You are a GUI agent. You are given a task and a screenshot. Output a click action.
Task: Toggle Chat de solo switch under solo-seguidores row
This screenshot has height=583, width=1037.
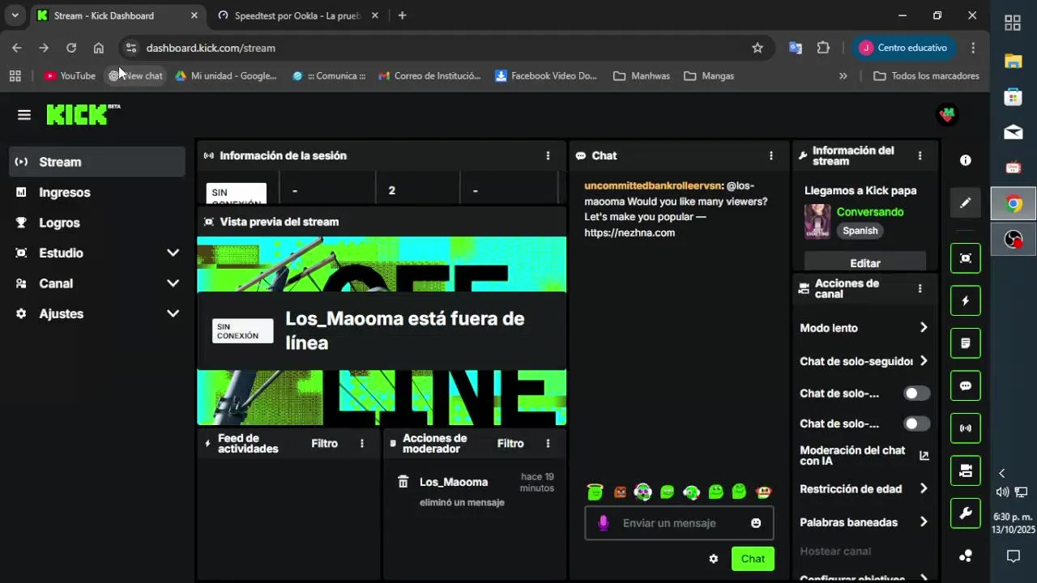click(916, 394)
